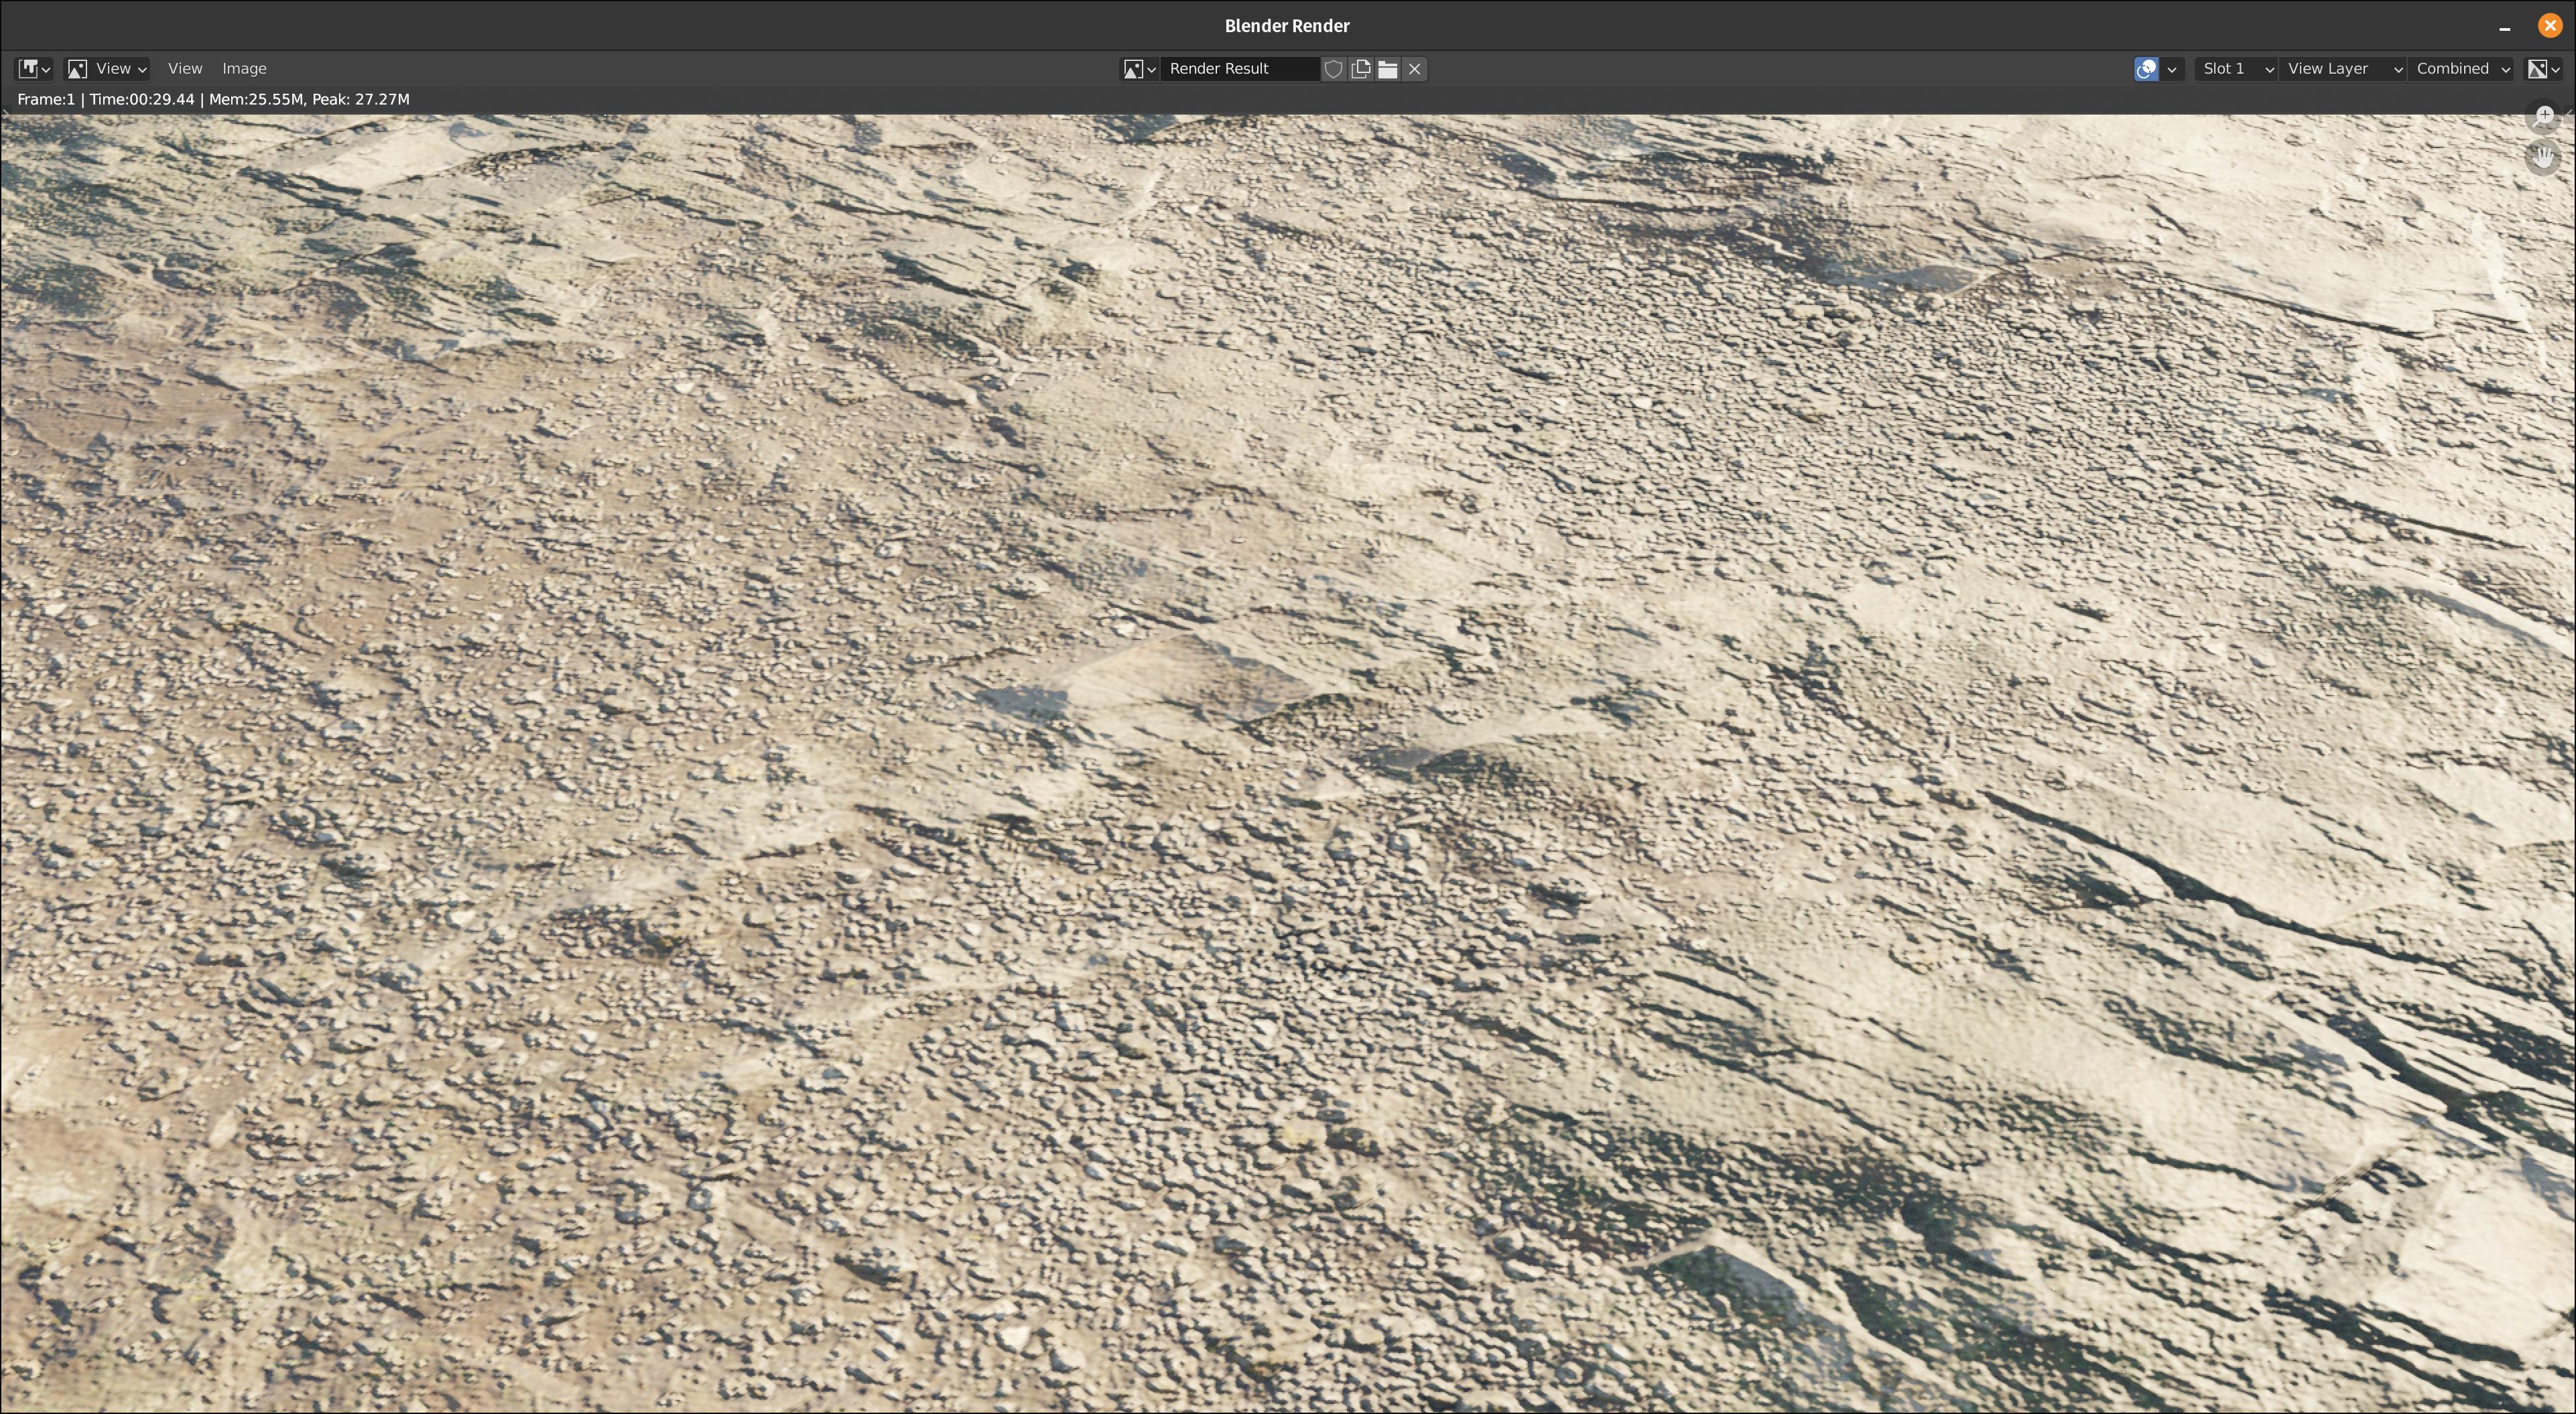Image resolution: width=2576 pixels, height=1414 pixels.
Task: Click the open image folder icon
Action: pyautogui.click(x=1387, y=68)
